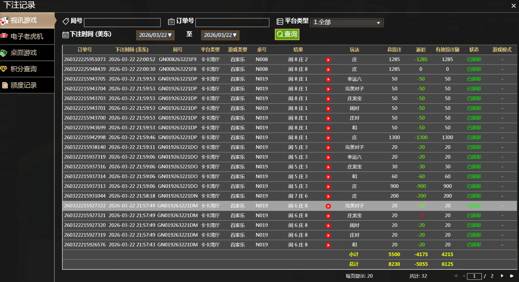Click the key icon next to 局号 field

(65, 21)
